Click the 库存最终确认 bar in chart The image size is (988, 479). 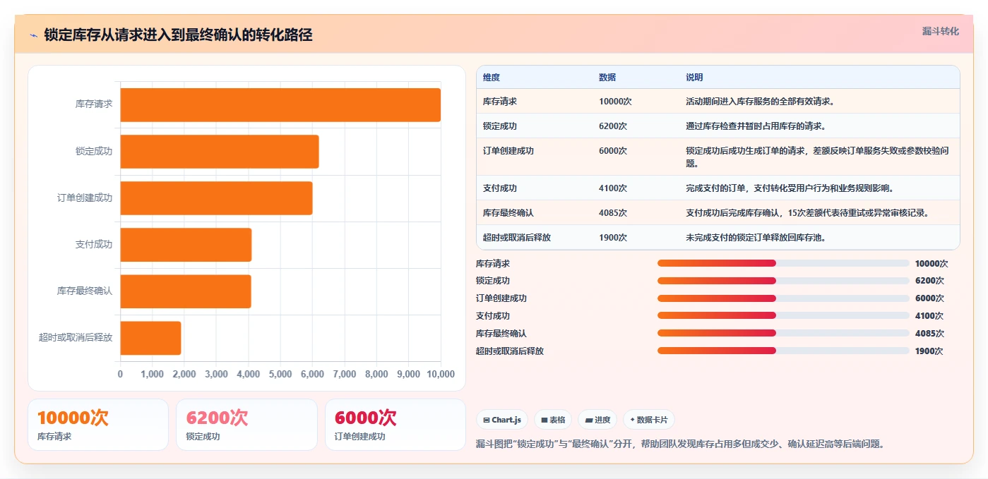tap(186, 291)
